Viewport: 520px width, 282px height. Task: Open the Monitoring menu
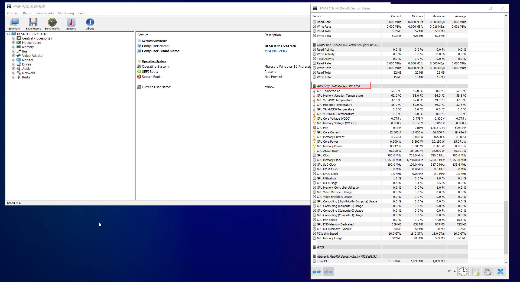point(66,13)
